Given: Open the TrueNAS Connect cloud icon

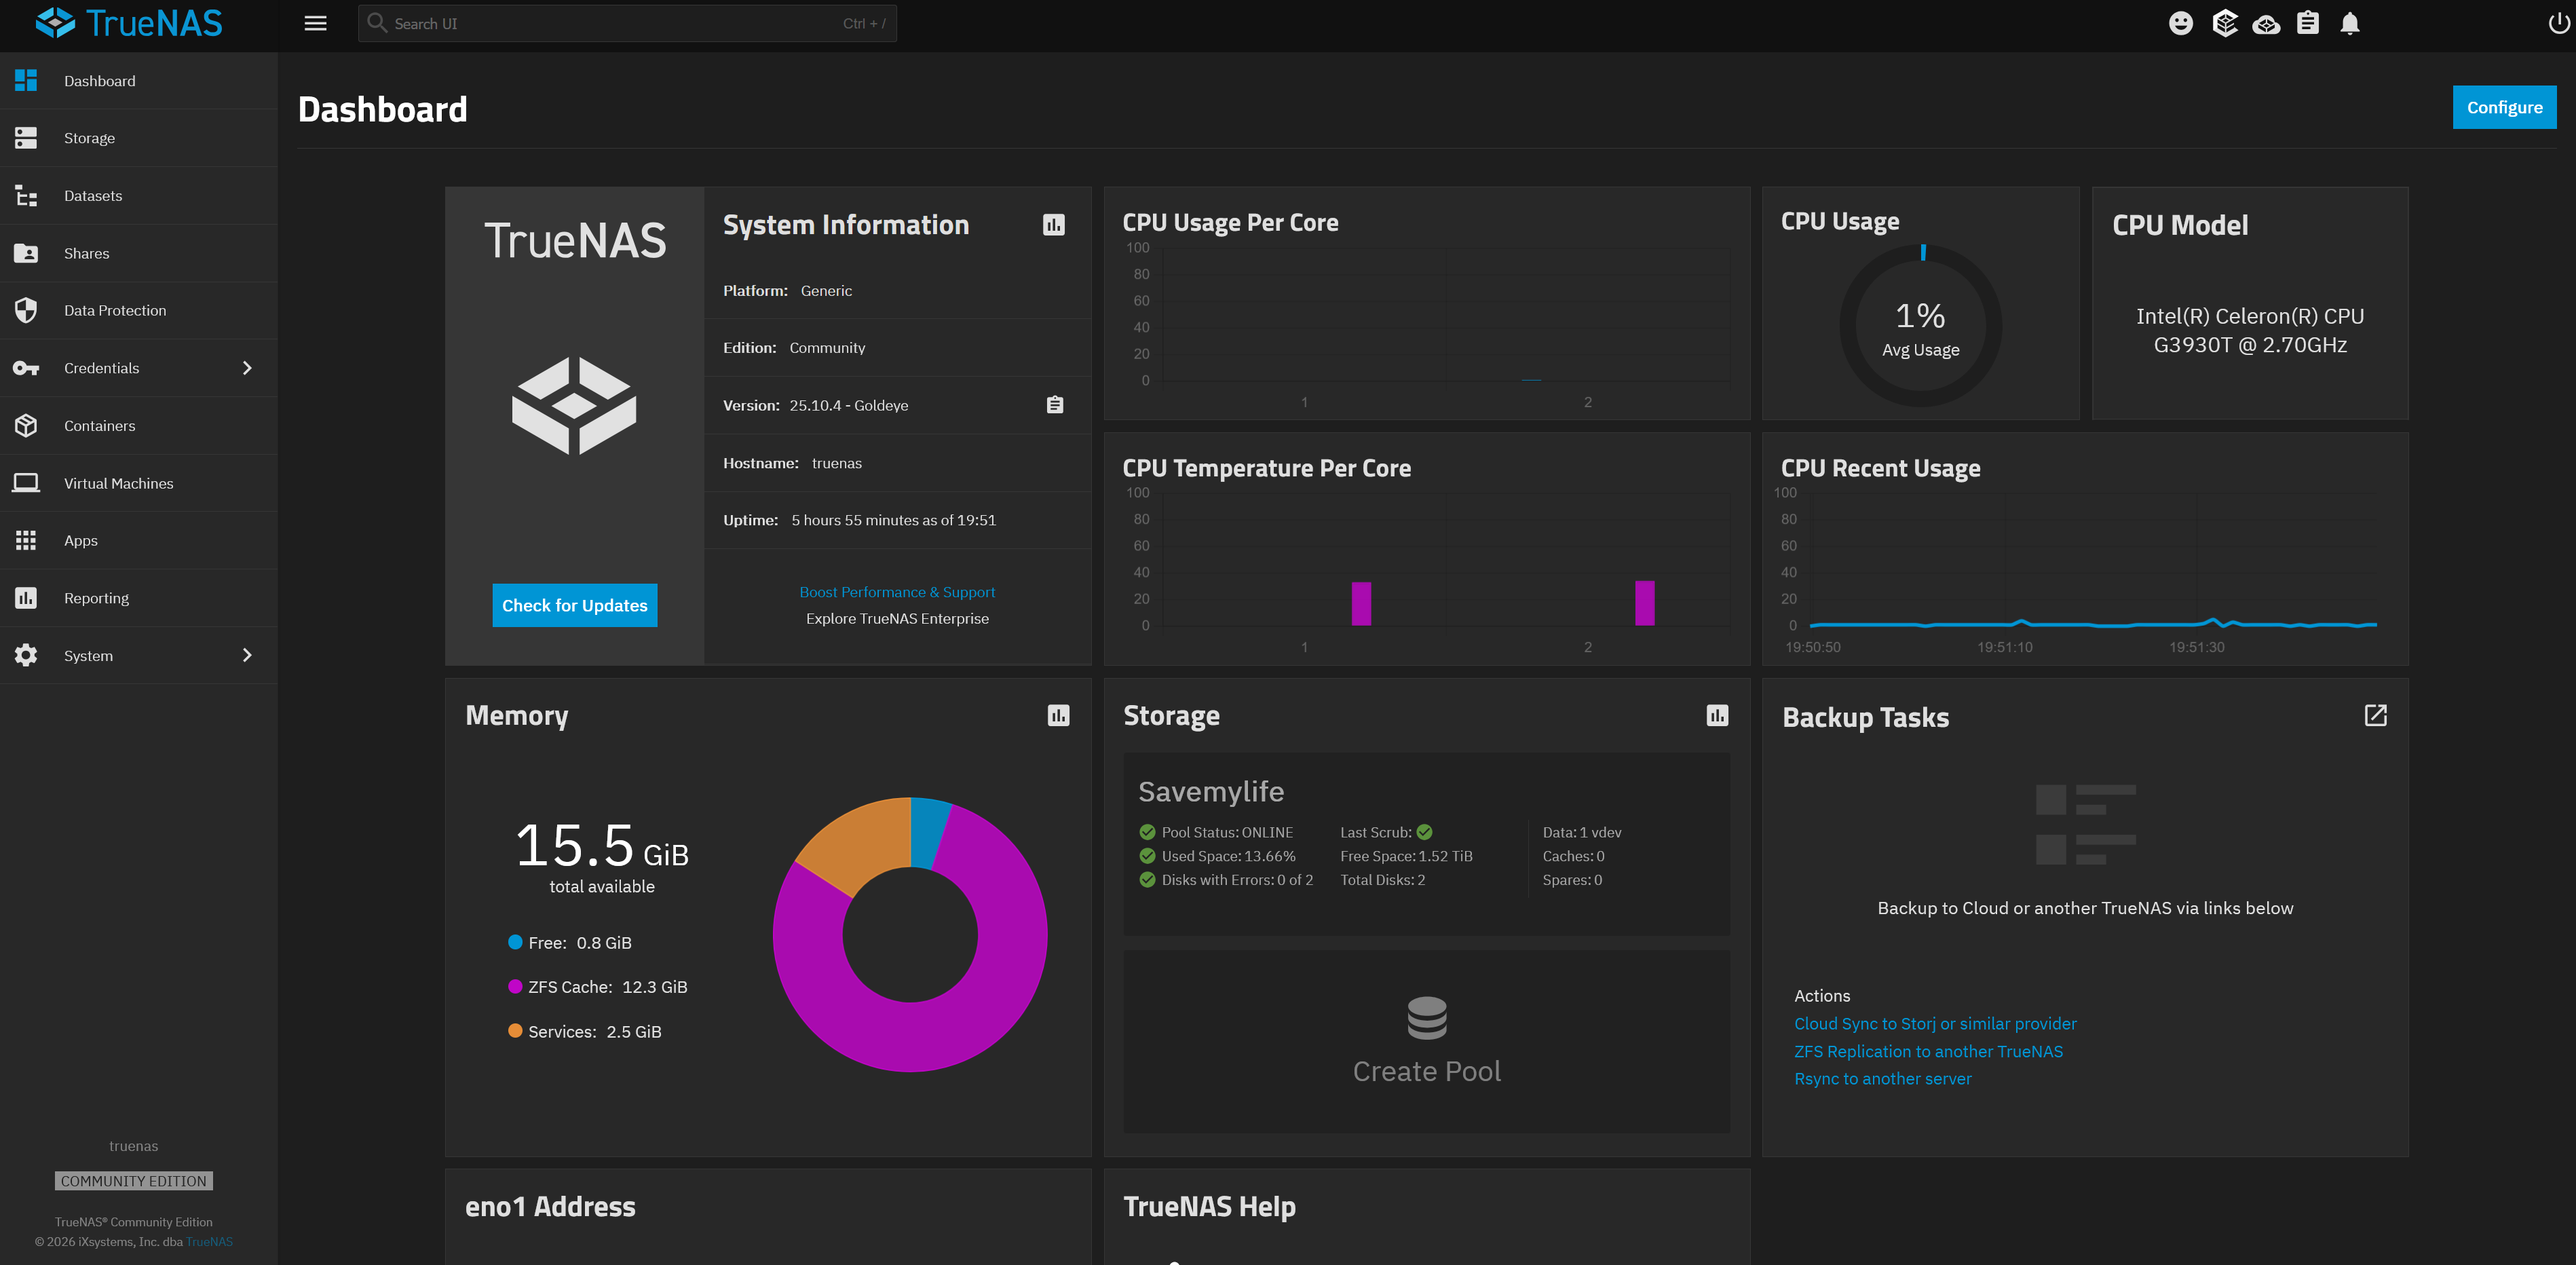Looking at the screenshot, I should [2266, 23].
